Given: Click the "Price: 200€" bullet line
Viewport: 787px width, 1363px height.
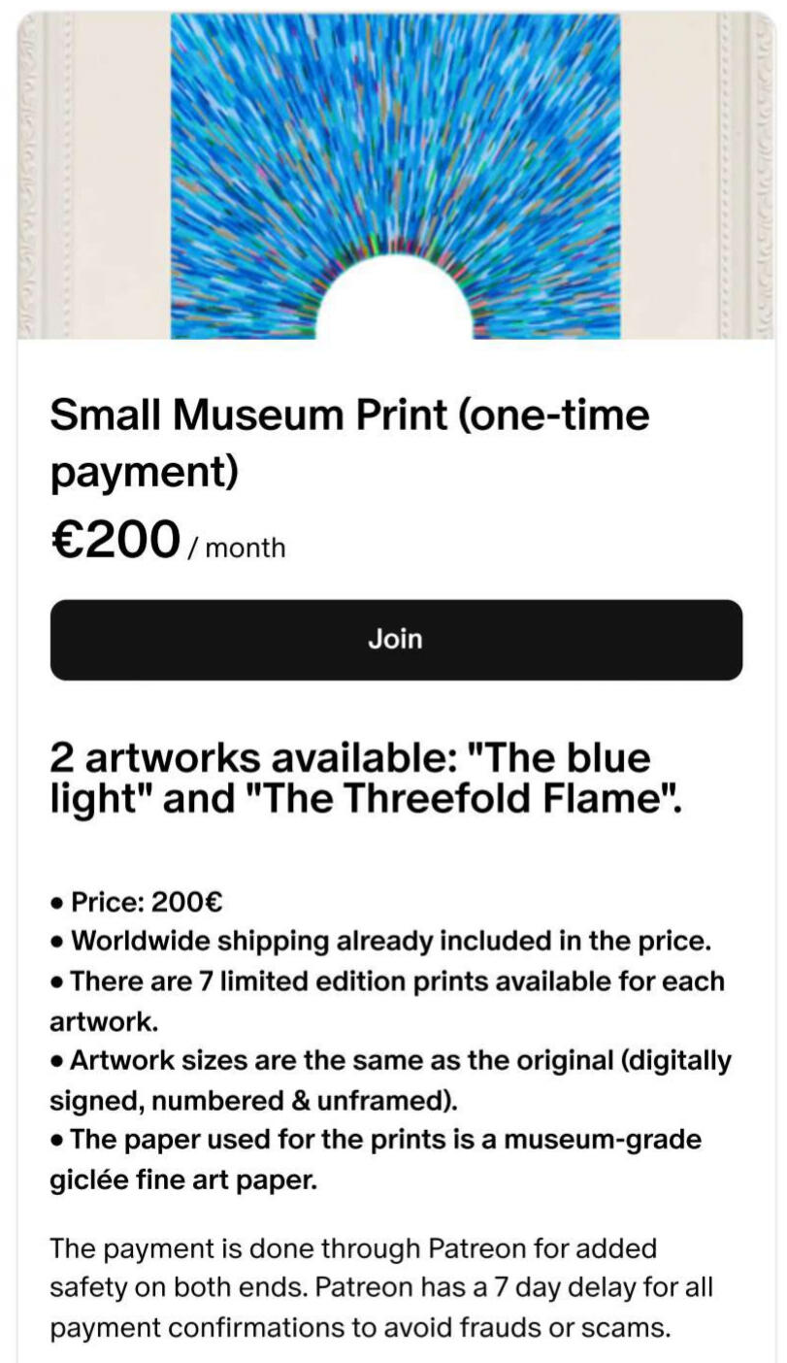Looking at the screenshot, I should tap(146, 903).
